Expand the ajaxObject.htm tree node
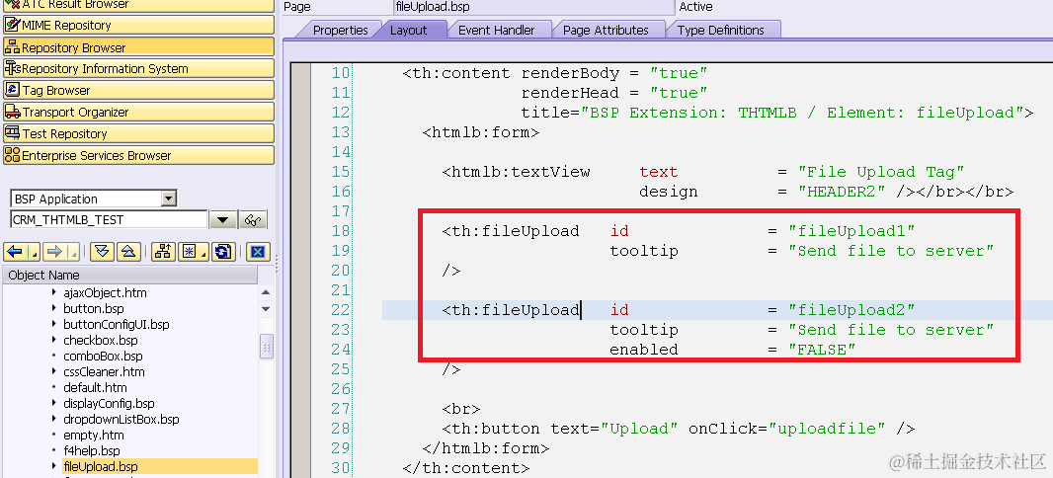The image size is (1053, 478). tap(54, 292)
